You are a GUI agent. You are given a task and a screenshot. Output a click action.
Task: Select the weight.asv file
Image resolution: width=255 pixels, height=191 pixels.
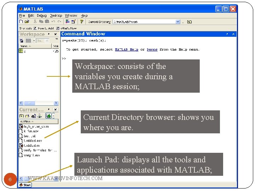tap(29, 155)
